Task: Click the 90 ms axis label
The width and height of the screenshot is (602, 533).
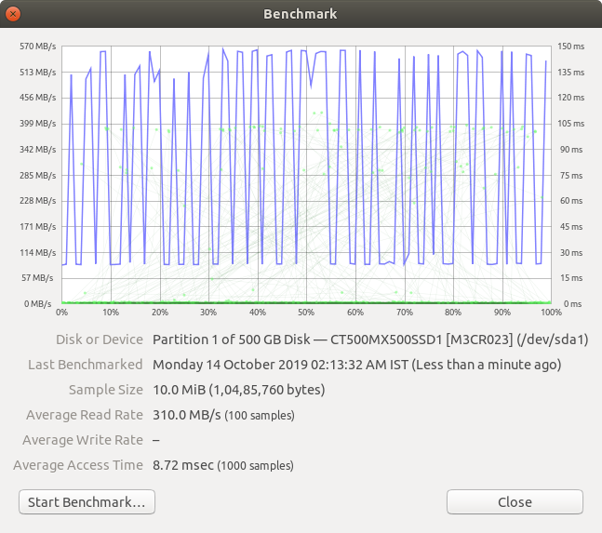Action: coord(571,149)
